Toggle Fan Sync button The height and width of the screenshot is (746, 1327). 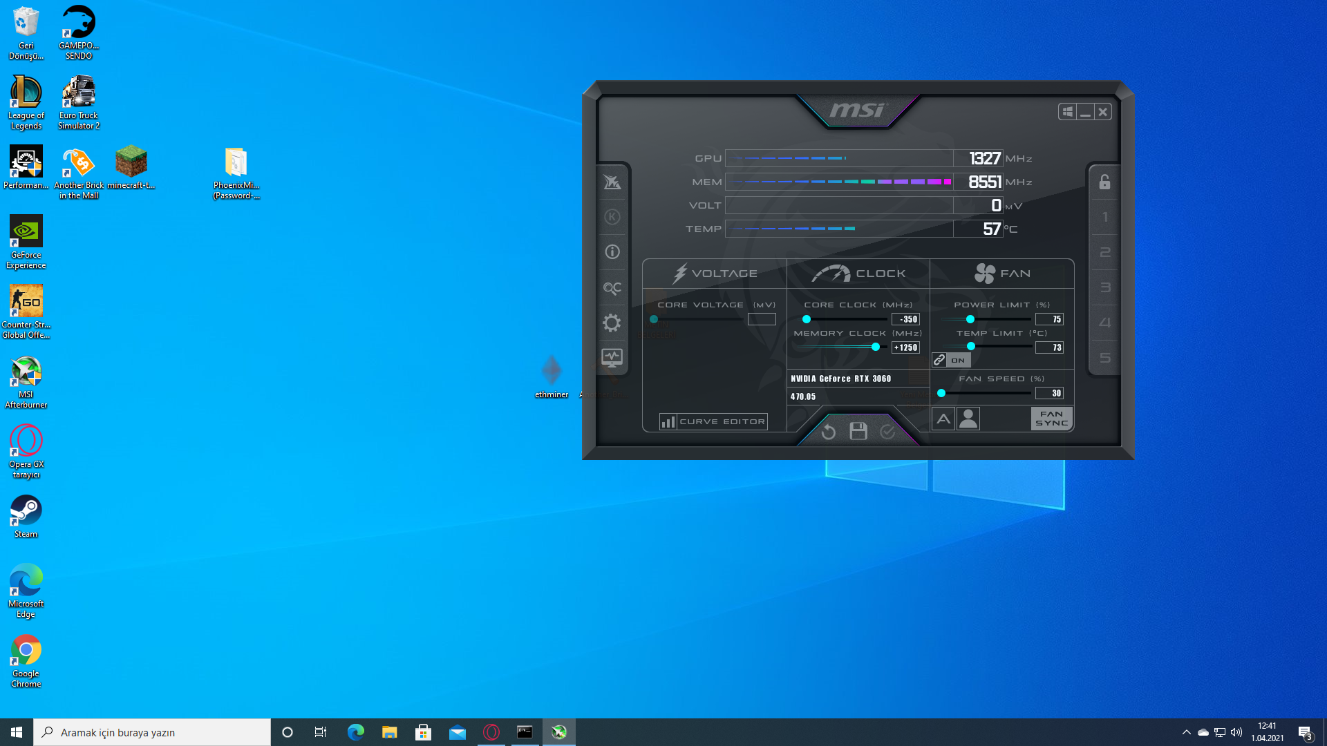1052,419
